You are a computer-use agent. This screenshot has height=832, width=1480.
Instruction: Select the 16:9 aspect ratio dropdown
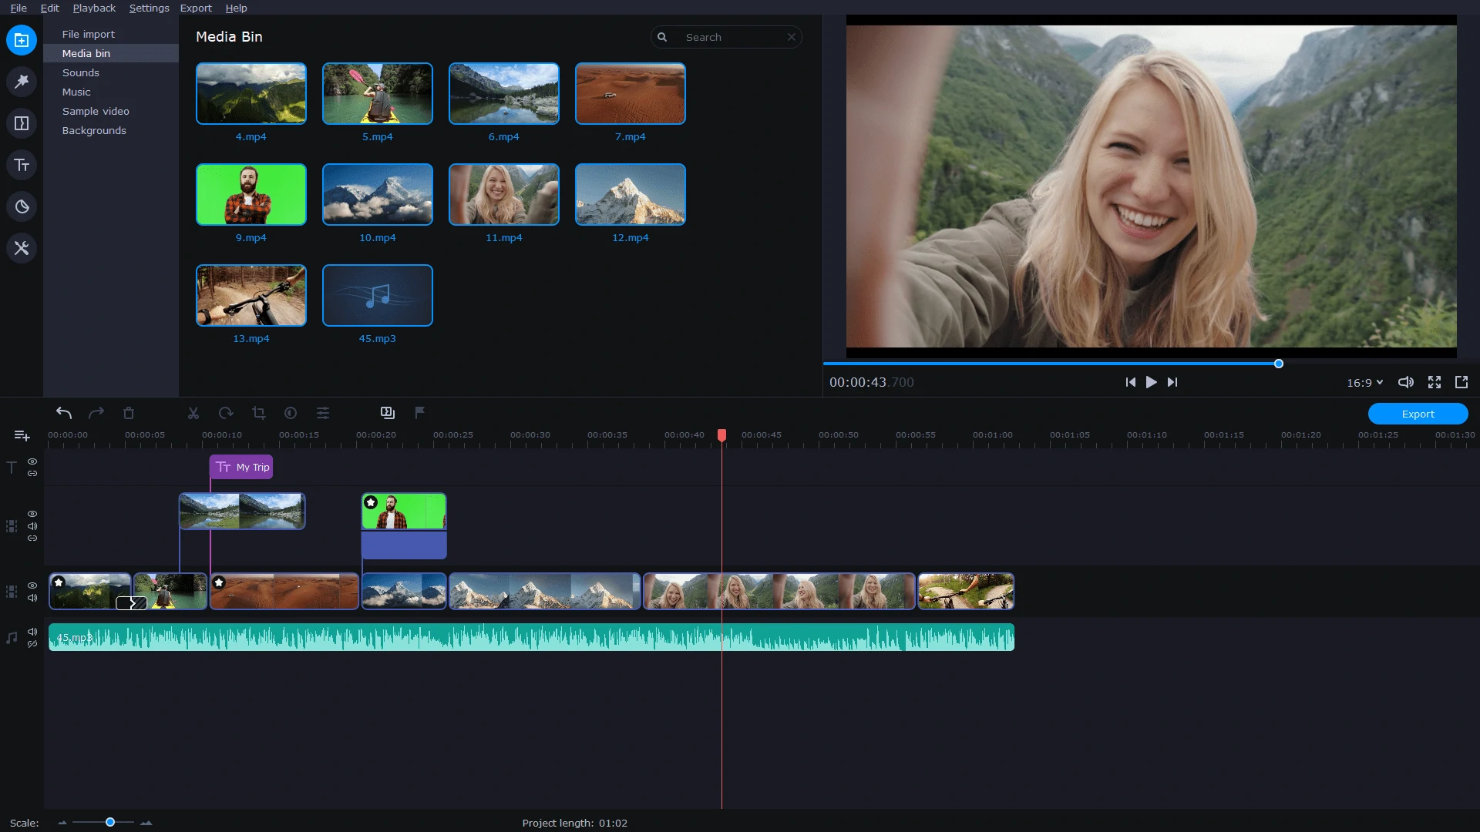1364,382
